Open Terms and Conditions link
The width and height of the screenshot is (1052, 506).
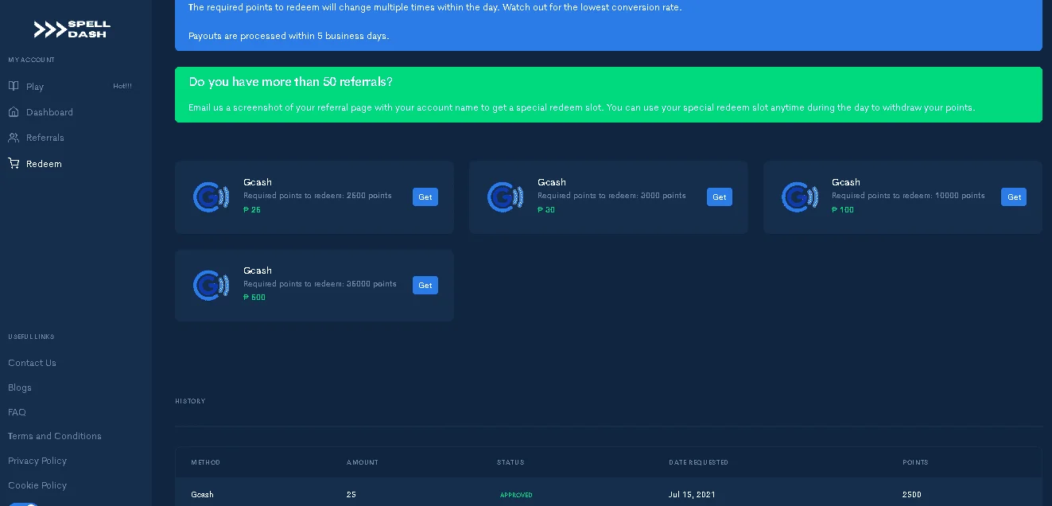(x=55, y=436)
